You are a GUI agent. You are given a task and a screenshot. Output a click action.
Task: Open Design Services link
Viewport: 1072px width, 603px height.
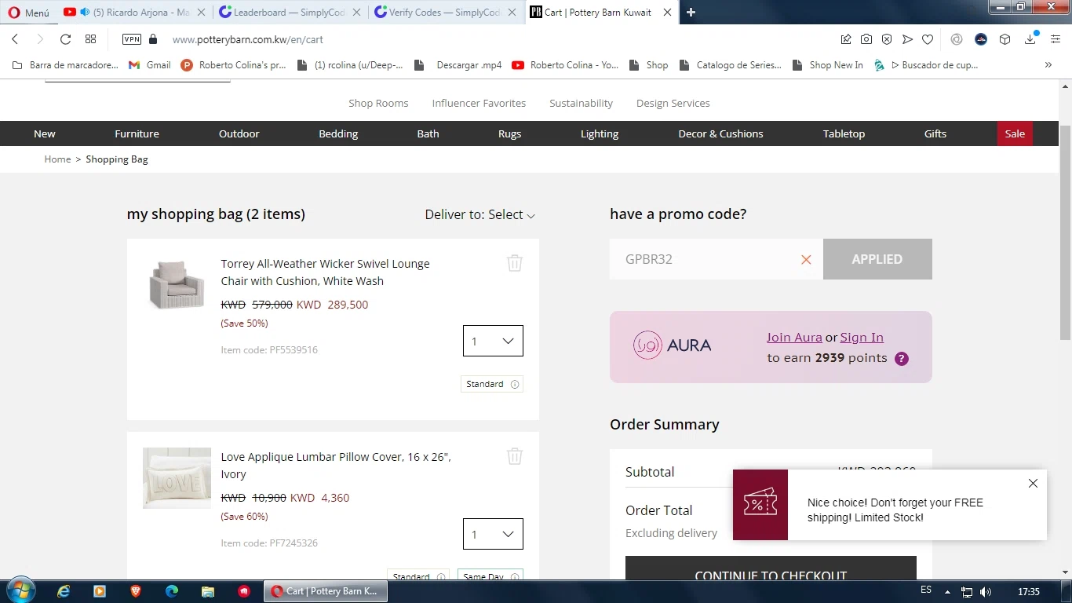tap(673, 103)
